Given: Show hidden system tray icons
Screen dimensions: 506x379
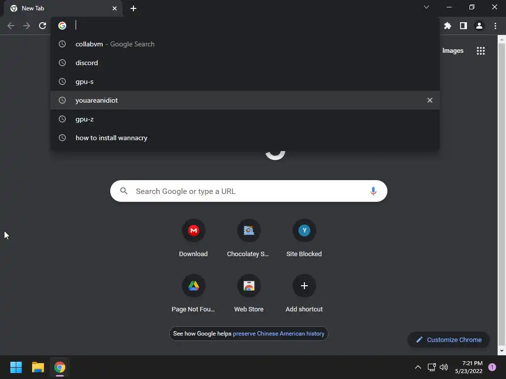Looking at the screenshot, I should click(418, 367).
